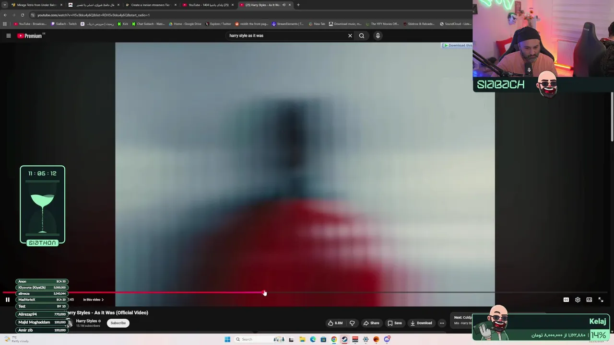Open 'The YIFY Movies' bookmark
The image size is (614, 345).
(382, 24)
